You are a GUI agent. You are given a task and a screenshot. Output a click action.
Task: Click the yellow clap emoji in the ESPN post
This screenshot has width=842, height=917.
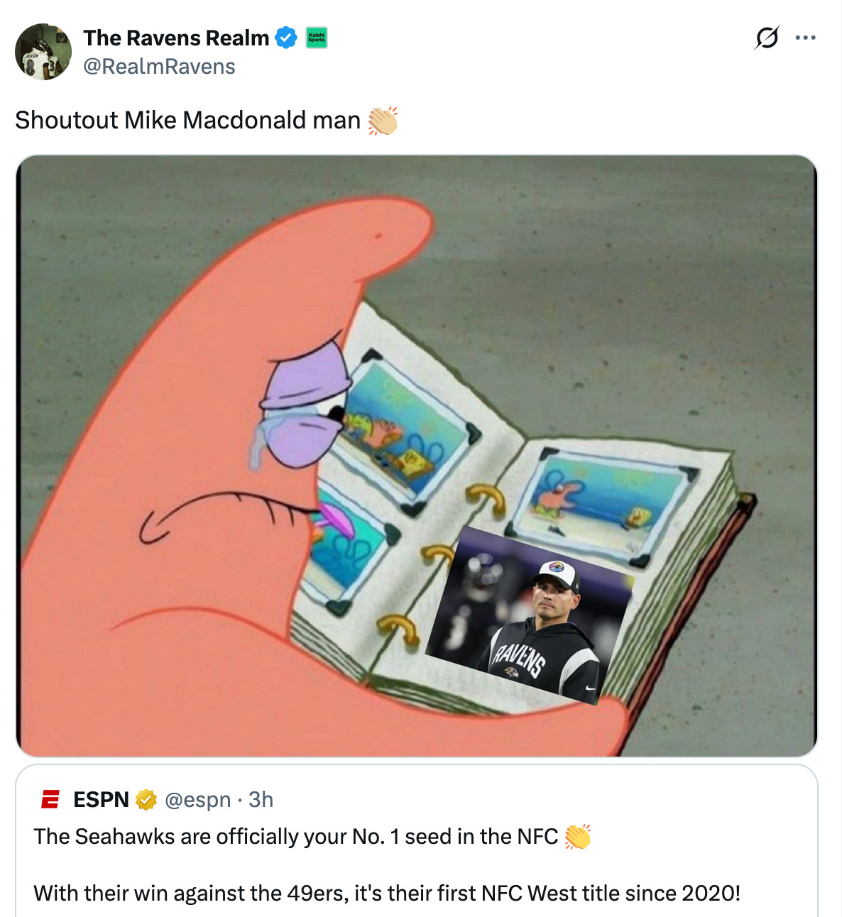click(577, 837)
